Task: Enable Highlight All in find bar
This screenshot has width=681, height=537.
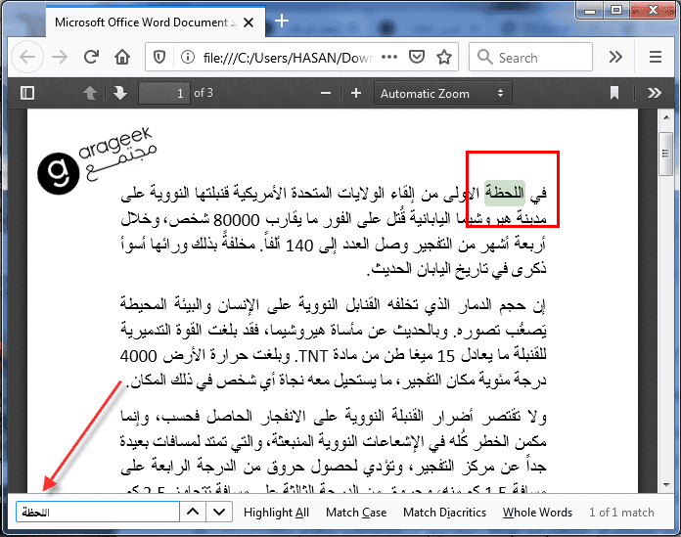Action: pos(276,513)
